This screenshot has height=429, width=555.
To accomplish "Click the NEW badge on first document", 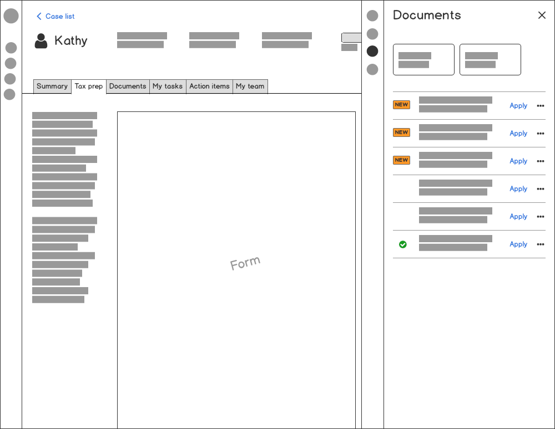I will tap(401, 105).
